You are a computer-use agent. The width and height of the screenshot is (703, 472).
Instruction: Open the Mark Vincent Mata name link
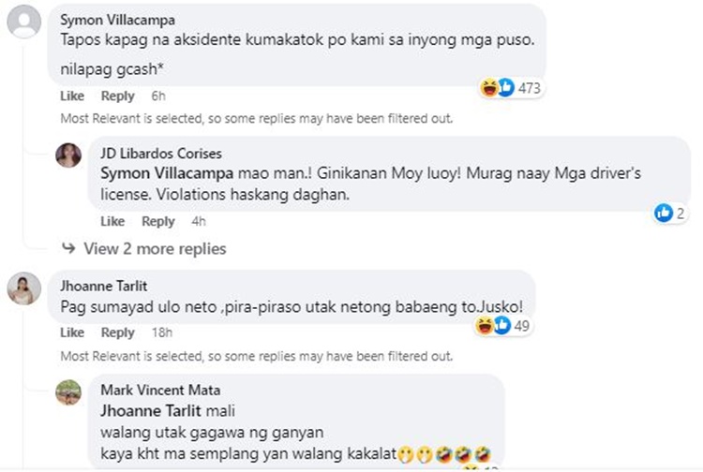click(x=160, y=390)
